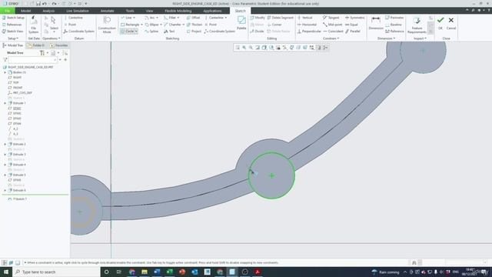The width and height of the screenshot is (492, 277).
Task: Open the Tools ribbon tab
Action: click(130, 11)
